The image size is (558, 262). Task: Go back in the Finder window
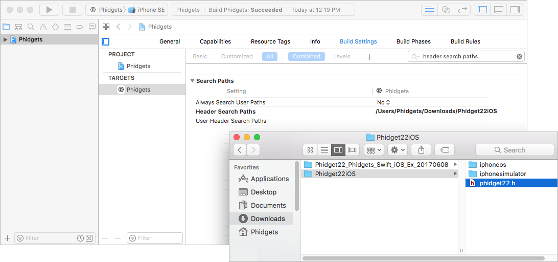pos(240,150)
